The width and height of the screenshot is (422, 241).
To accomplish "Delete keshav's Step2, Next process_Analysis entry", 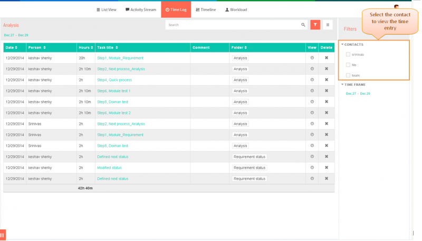I will point(327,69).
